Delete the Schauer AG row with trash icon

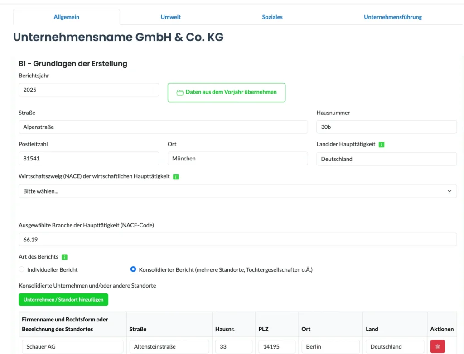(437, 346)
